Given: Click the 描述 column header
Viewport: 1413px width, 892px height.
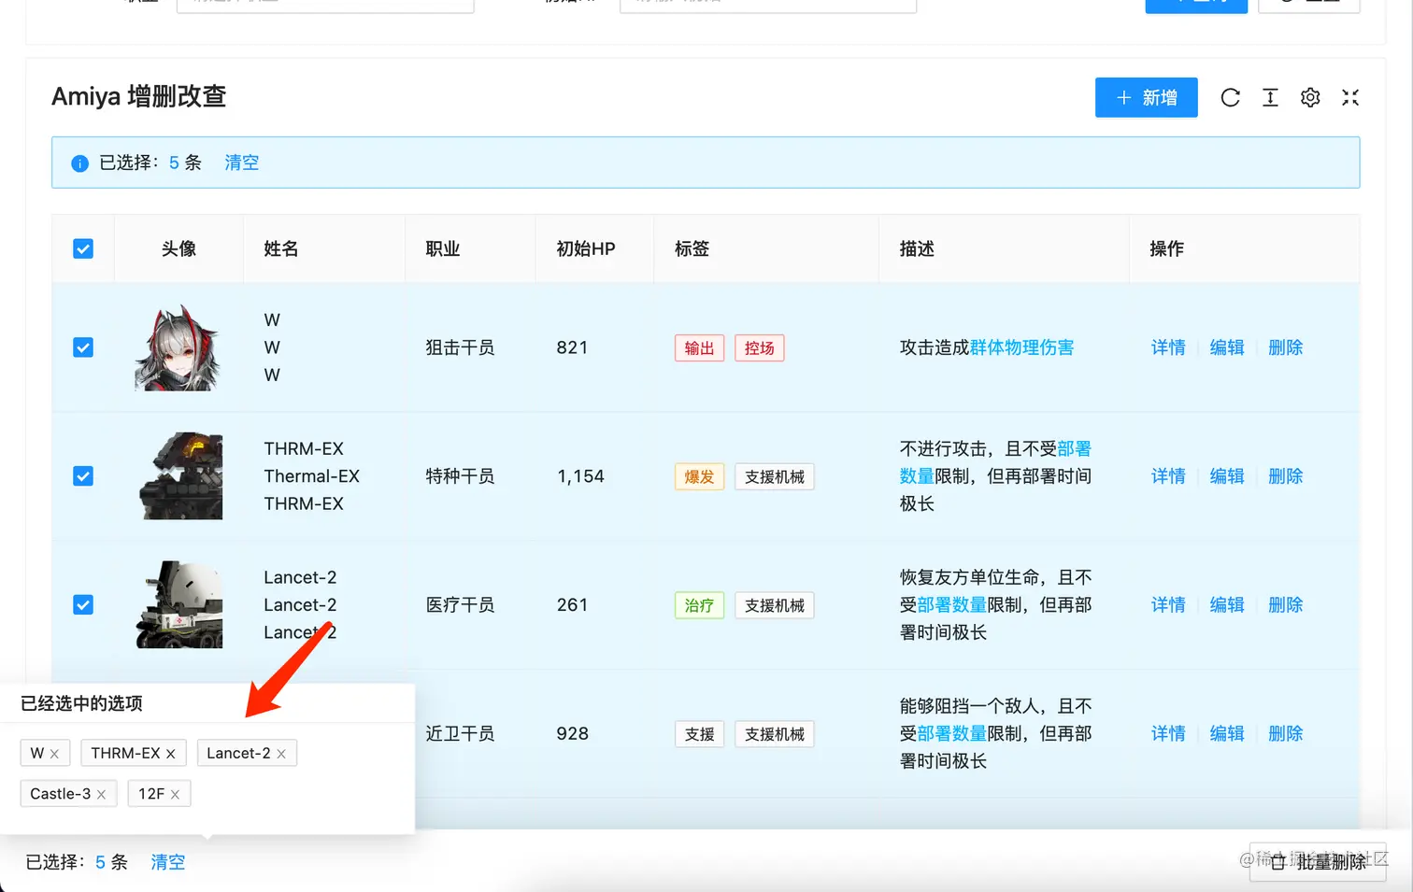Looking at the screenshot, I should pyautogui.click(x=917, y=248).
